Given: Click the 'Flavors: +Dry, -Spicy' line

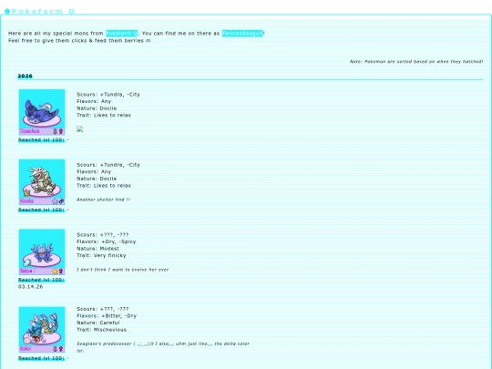Looking at the screenshot, I should click(107, 241).
